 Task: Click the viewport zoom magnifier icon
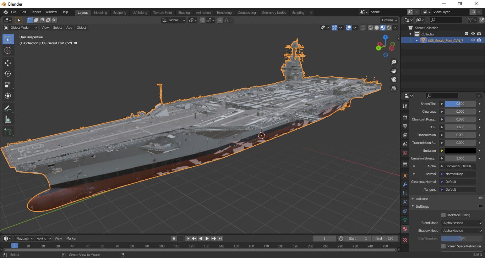click(393, 62)
